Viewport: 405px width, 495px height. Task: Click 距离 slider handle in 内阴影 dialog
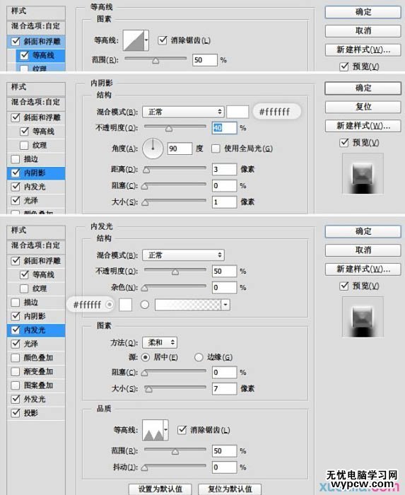(146, 170)
